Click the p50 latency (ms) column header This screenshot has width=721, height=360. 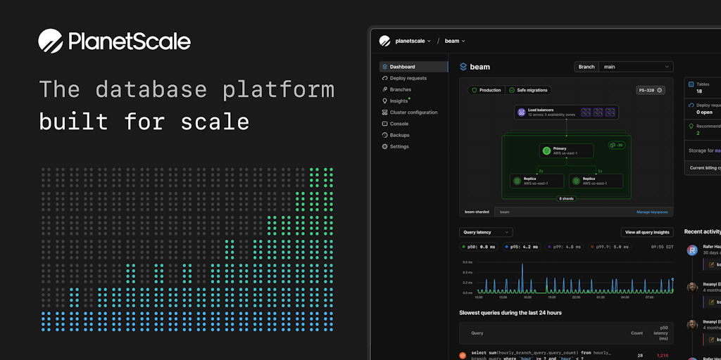[x=660, y=333]
